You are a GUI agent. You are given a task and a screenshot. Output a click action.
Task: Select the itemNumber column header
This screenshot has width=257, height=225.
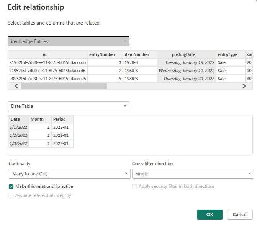[x=140, y=54]
